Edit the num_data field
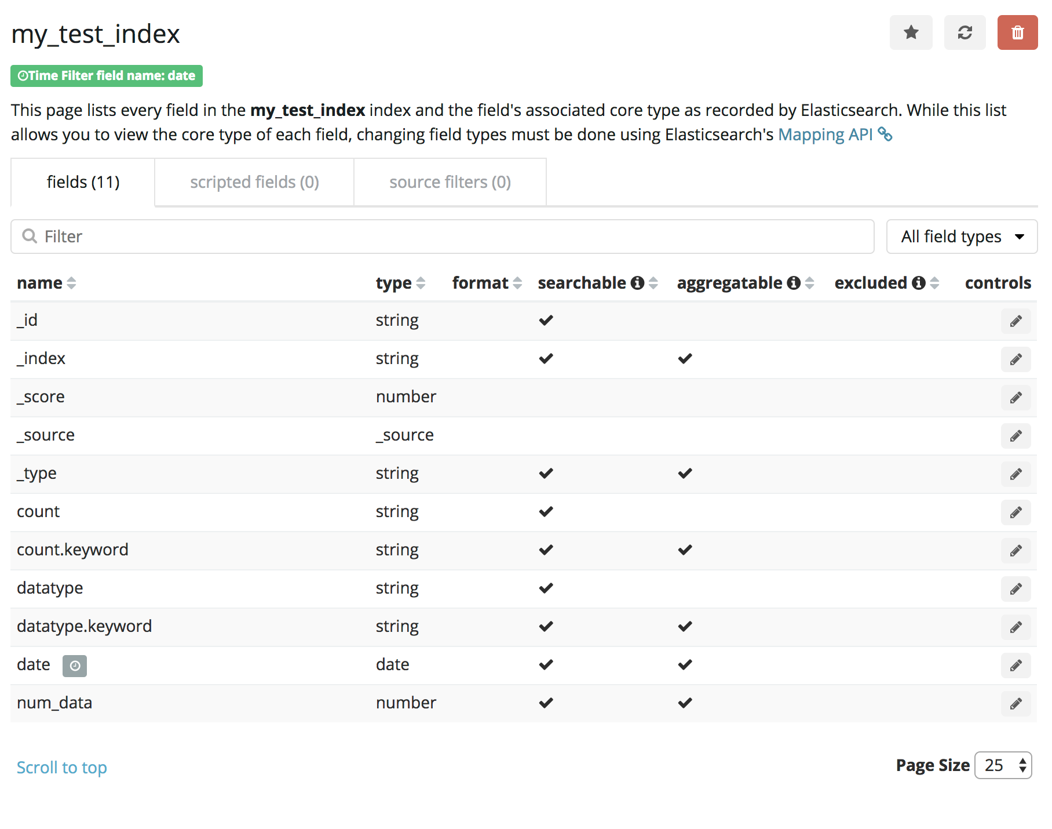Screen dimensions: 1052x829 pos(1016,704)
